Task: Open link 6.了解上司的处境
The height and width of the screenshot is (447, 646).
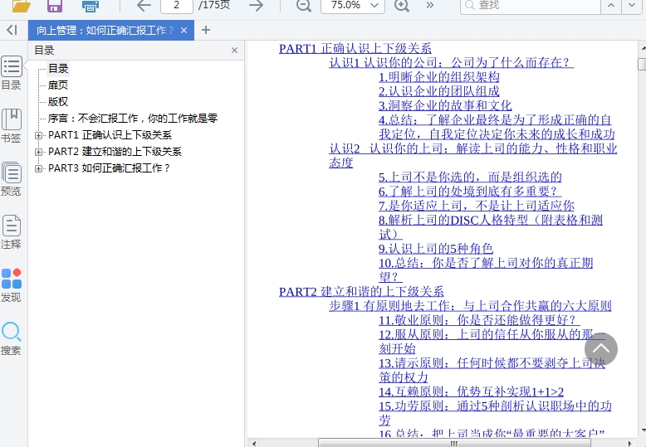Action: tap(470, 192)
